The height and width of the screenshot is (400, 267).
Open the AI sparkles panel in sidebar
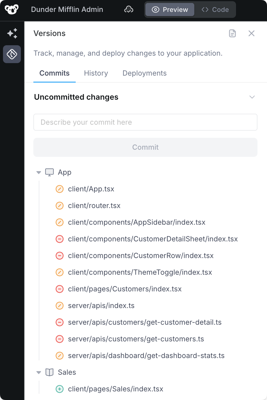click(x=12, y=33)
